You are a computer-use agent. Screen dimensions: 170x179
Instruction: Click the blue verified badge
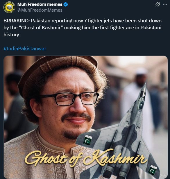click(66, 4)
